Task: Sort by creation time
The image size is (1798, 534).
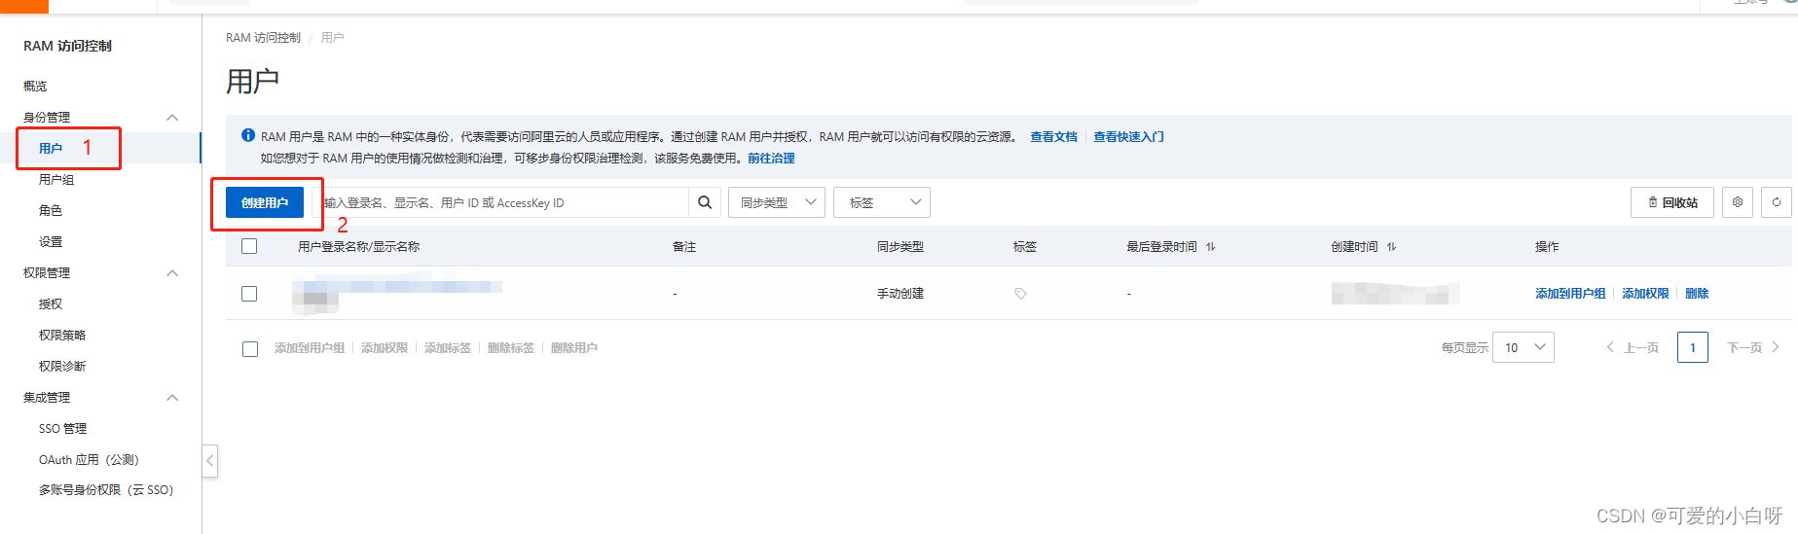Action: pyautogui.click(x=1391, y=247)
